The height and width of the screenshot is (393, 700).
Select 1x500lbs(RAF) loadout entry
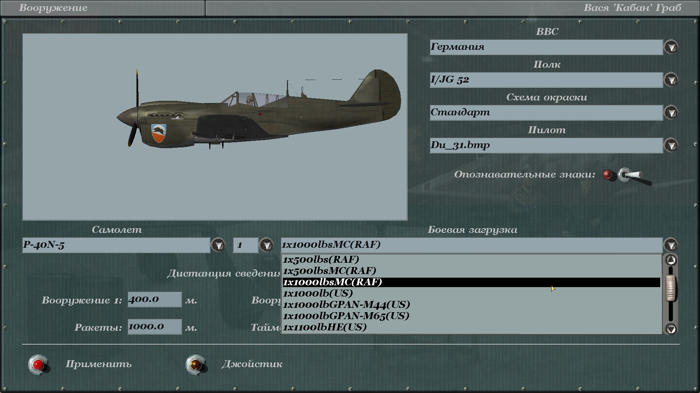321,259
